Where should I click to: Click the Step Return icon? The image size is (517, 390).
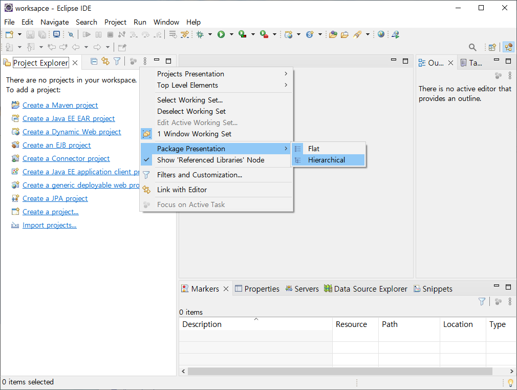coord(158,34)
